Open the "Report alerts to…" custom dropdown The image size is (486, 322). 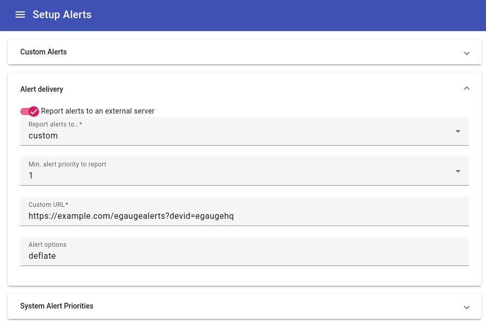point(244,131)
